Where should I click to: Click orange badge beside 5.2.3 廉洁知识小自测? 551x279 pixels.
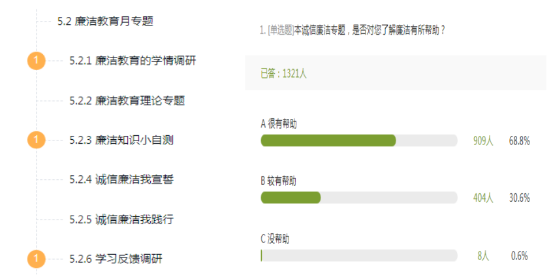(x=36, y=140)
